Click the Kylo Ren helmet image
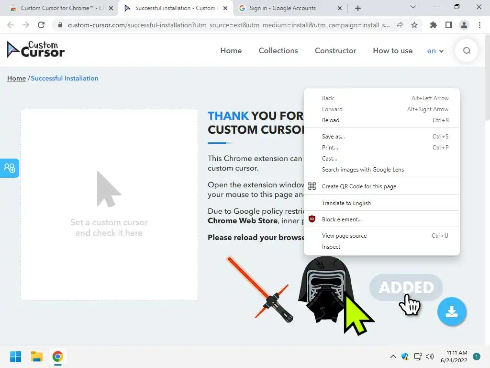490x368 pixels. click(x=326, y=289)
